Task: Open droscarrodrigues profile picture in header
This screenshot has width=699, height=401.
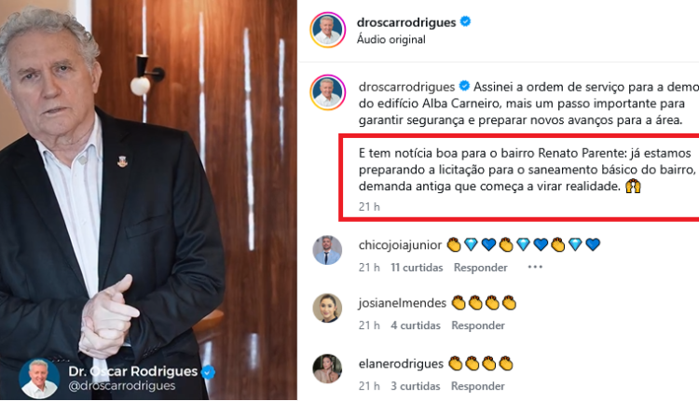Action: click(328, 30)
